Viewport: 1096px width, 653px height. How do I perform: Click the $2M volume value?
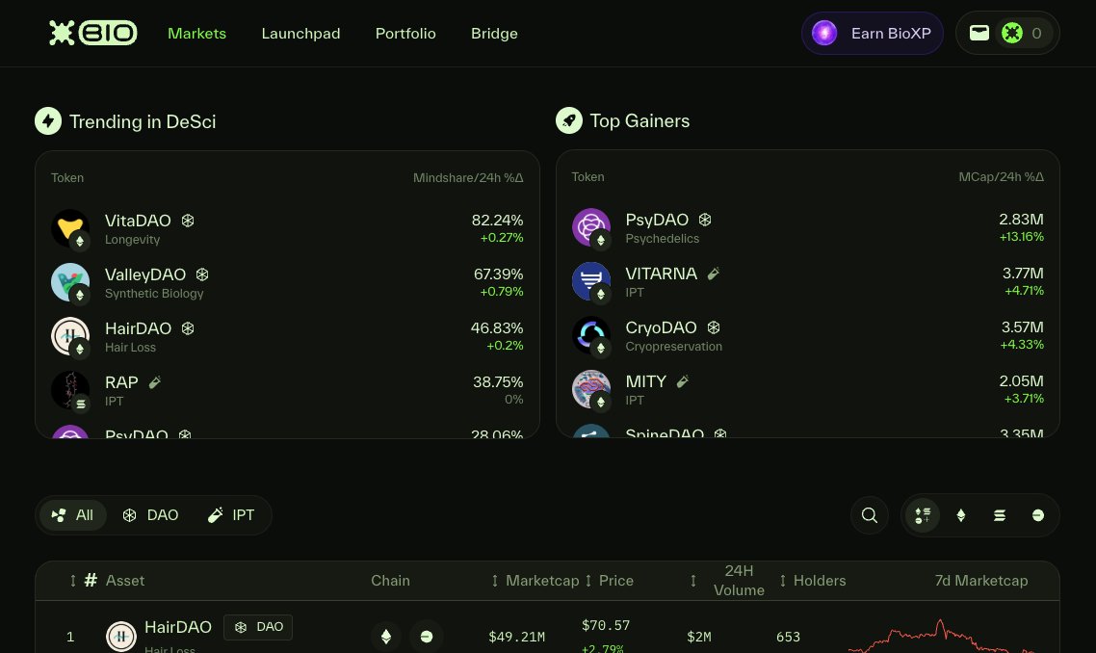699,637
